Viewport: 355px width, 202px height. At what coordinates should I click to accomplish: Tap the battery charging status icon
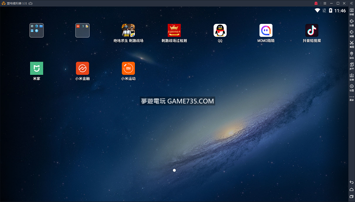(x=331, y=10)
